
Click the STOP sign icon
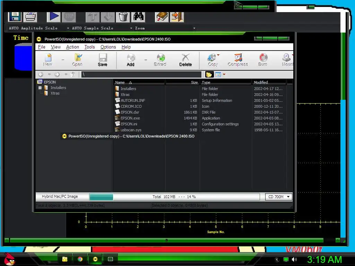[x=69, y=17]
